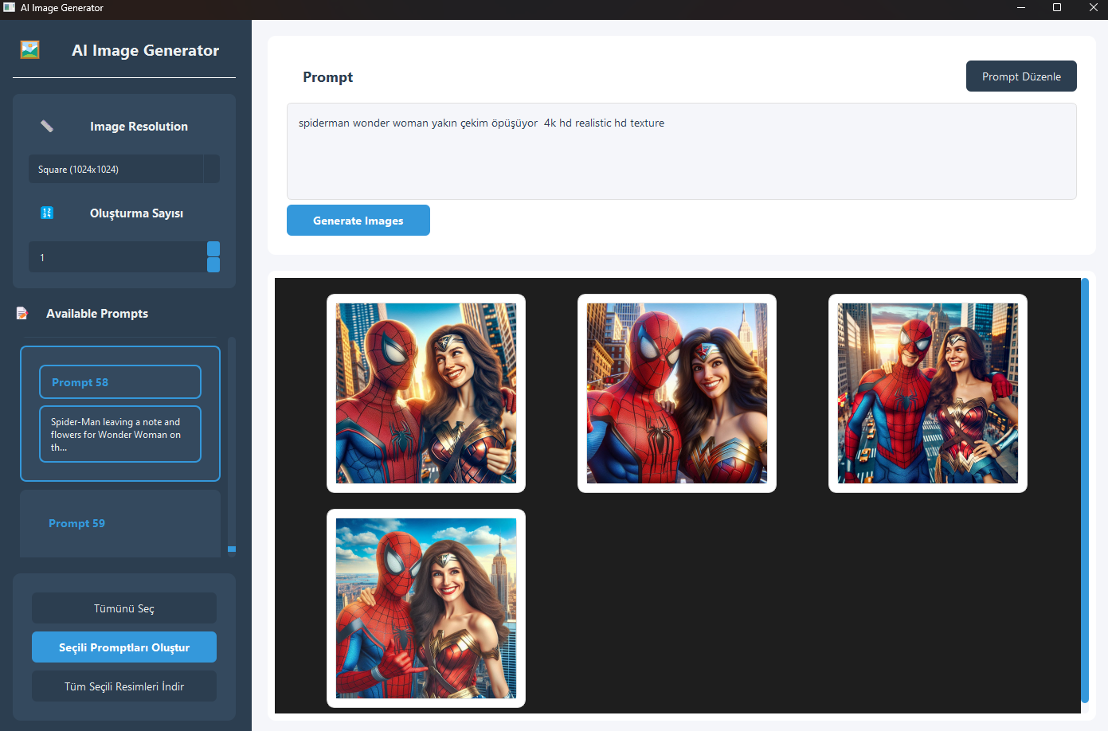Click the 'Image Resolution' label
The height and width of the screenshot is (731, 1108).
coord(139,127)
